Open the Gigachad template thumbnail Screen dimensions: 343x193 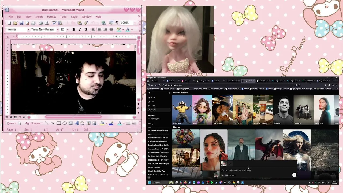[283, 110]
